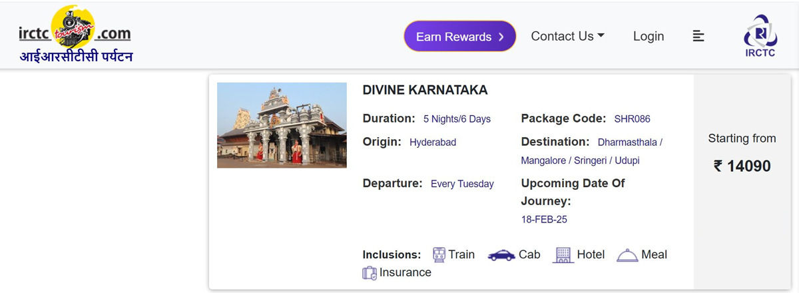Click the 5 Nights/6 Days duration
Screen dimensions: 799x293
(x=457, y=119)
